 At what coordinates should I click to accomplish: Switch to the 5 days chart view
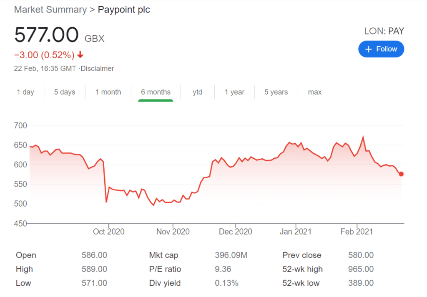64,92
